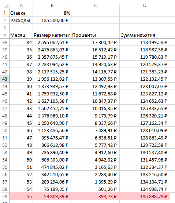Select interest value 10 847,37 ₽
175x203 pixels.
click(x=95, y=101)
